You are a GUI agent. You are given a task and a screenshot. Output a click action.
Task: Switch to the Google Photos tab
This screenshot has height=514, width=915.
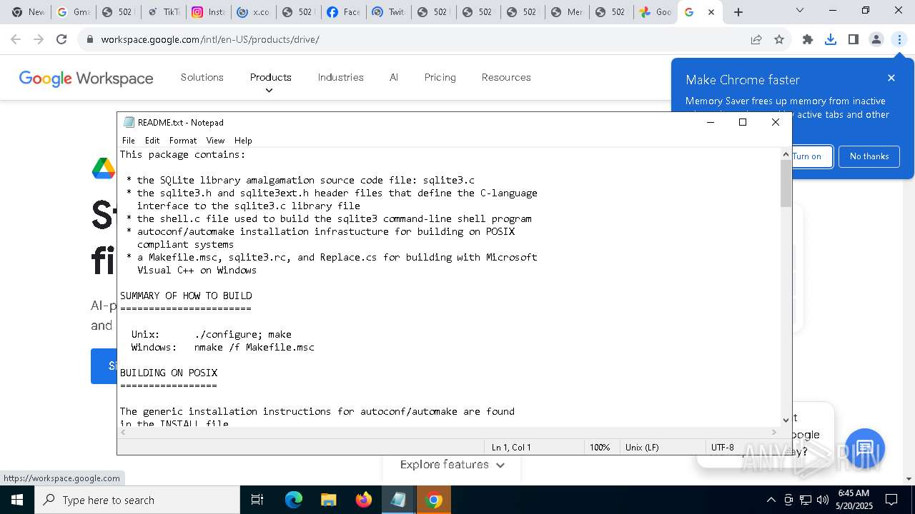click(x=656, y=12)
